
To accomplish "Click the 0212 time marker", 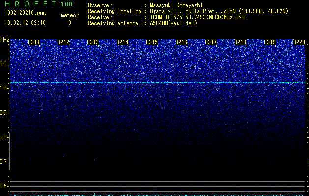I will 63,42.
